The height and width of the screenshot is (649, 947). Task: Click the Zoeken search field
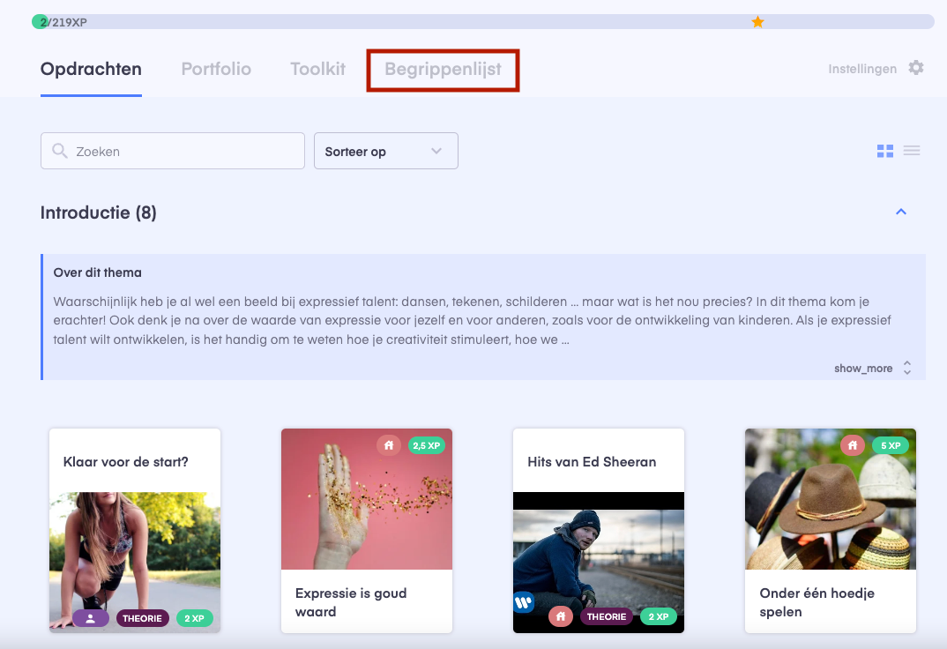[173, 151]
